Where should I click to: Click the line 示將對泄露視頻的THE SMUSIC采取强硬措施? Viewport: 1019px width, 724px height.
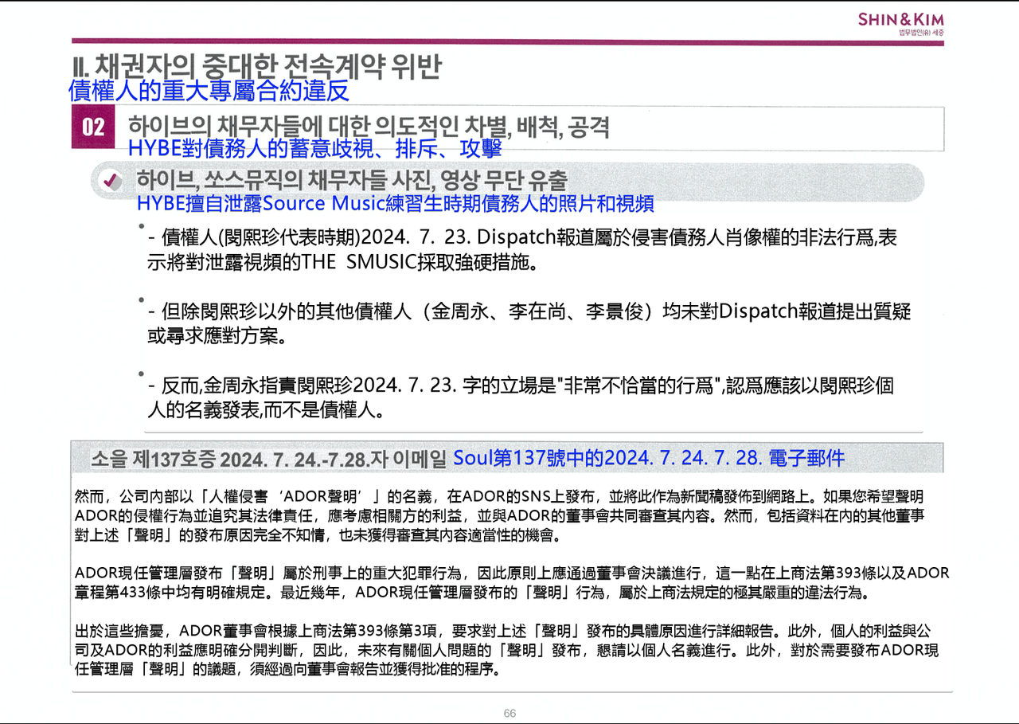[x=342, y=262]
